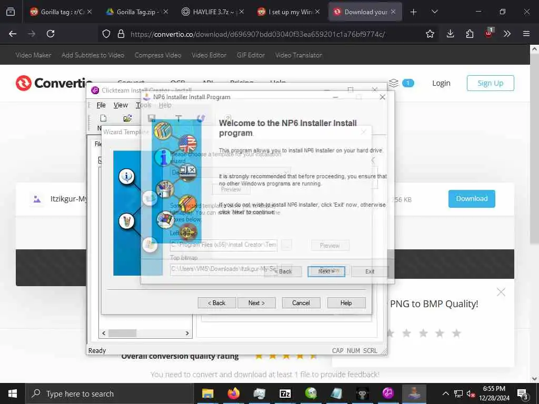This screenshot has height=404, width=539.
Task: Dismiss the PNG to BMP Quality panel
Action: coord(501,292)
